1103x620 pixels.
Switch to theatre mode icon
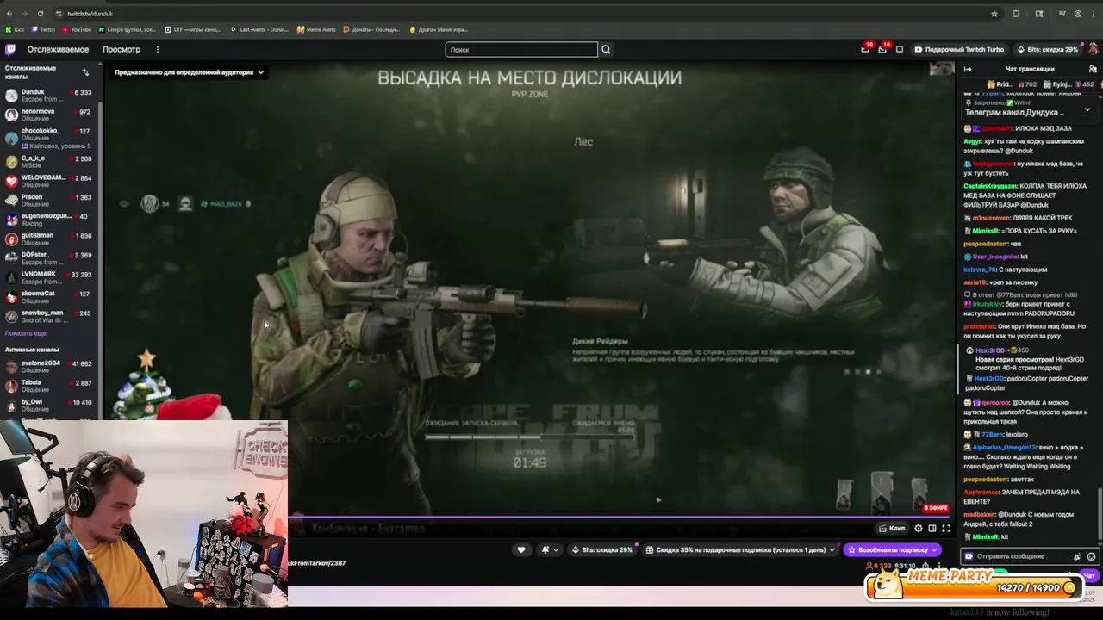coord(932,528)
